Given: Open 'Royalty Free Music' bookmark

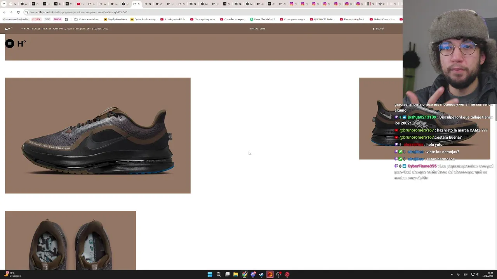Looking at the screenshot, I should 116,19.
